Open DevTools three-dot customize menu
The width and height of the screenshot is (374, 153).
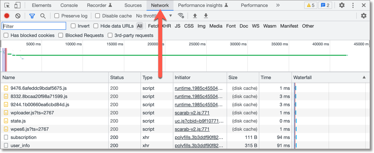[x=353, y=5]
